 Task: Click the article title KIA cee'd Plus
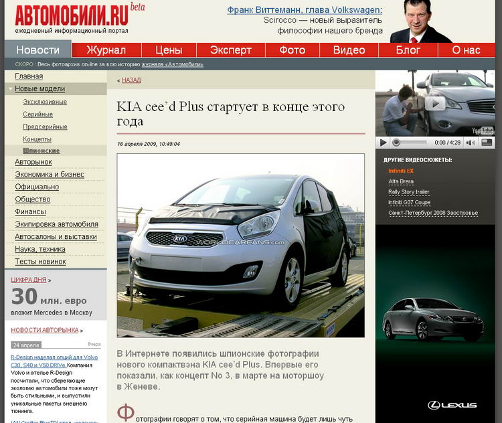coord(230,114)
